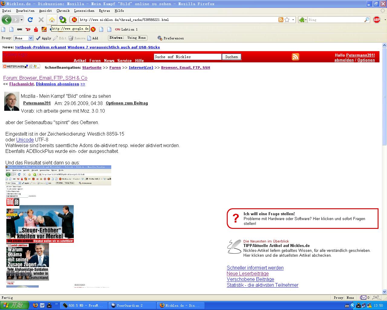Click Petermann391 avatar photo
The height and width of the screenshot is (310, 387).
tap(12, 101)
